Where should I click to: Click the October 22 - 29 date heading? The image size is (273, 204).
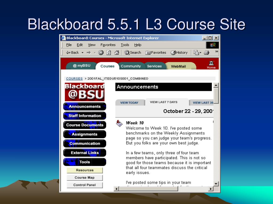tap(188, 111)
